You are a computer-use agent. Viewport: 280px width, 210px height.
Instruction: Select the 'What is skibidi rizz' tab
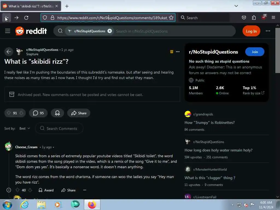[31, 6]
